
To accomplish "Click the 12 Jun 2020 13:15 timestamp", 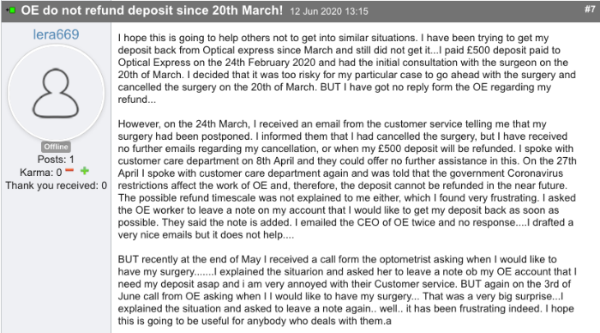I will coord(329,11).
